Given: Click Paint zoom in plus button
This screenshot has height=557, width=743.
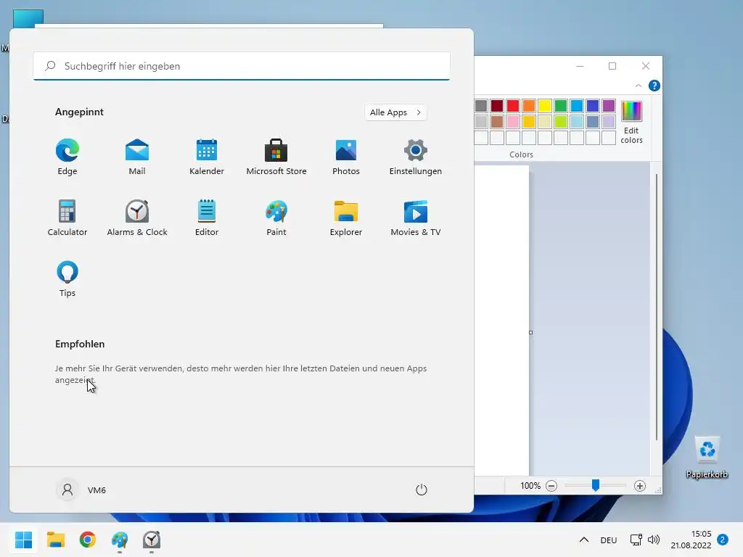Looking at the screenshot, I should (x=640, y=485).
